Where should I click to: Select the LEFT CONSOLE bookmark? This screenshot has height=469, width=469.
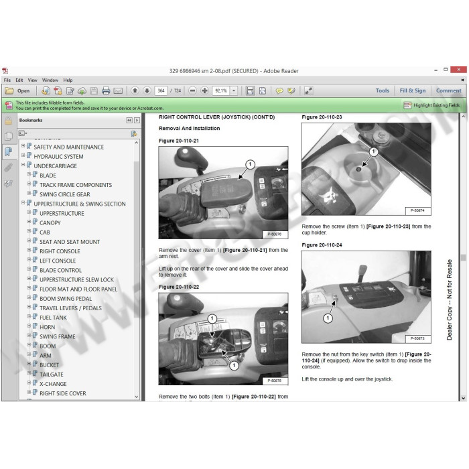point(58,261)
